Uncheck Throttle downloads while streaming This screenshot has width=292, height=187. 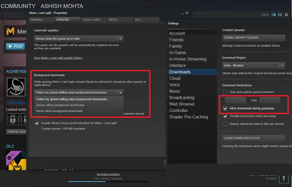(x=225, y=116)
